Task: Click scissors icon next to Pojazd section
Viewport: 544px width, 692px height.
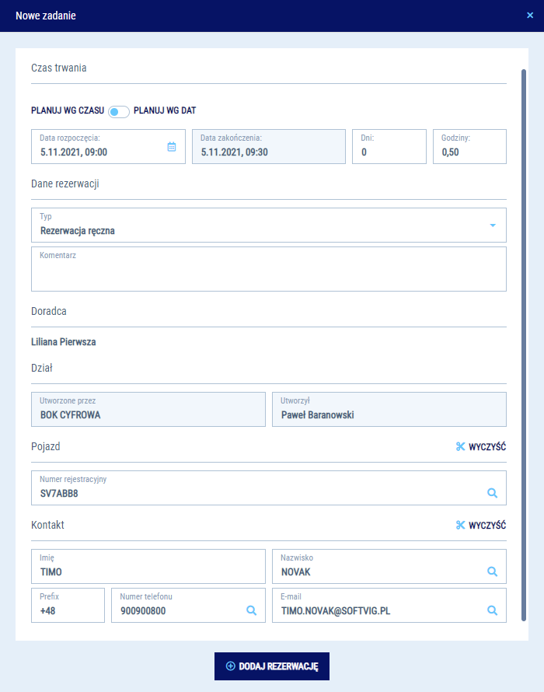Action: click(x=460, y=446)
